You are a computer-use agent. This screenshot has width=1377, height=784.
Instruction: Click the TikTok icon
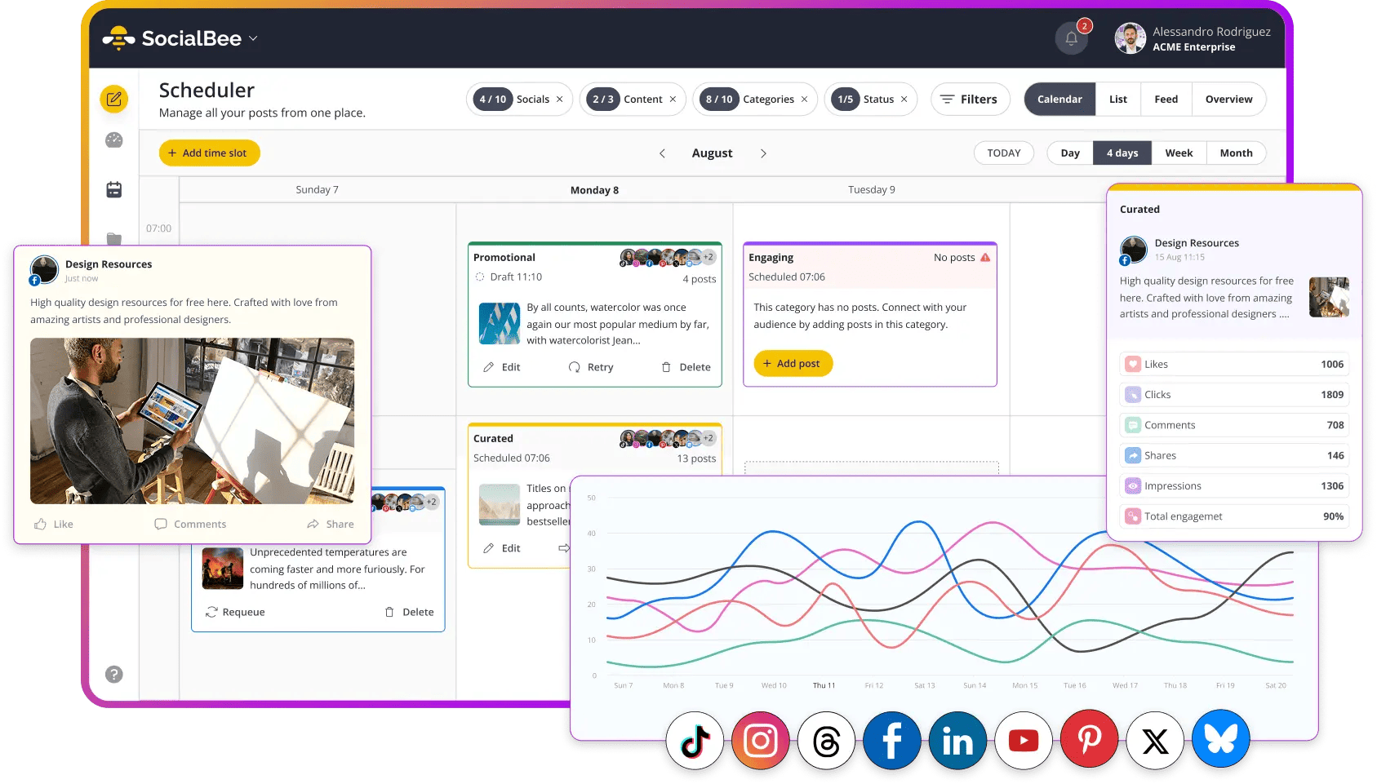click(695, 741)
